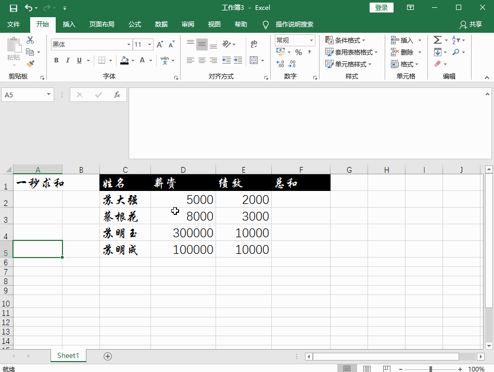
Task: Click the AutoSum sigma icon
Action: point(437,40)
